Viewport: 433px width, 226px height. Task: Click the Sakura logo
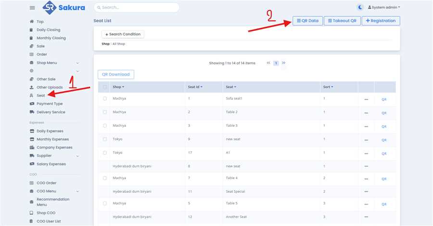click(64, 8)
